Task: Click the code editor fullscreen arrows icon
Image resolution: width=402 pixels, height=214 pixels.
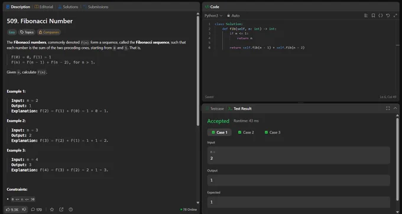Action: pos(395,15)
